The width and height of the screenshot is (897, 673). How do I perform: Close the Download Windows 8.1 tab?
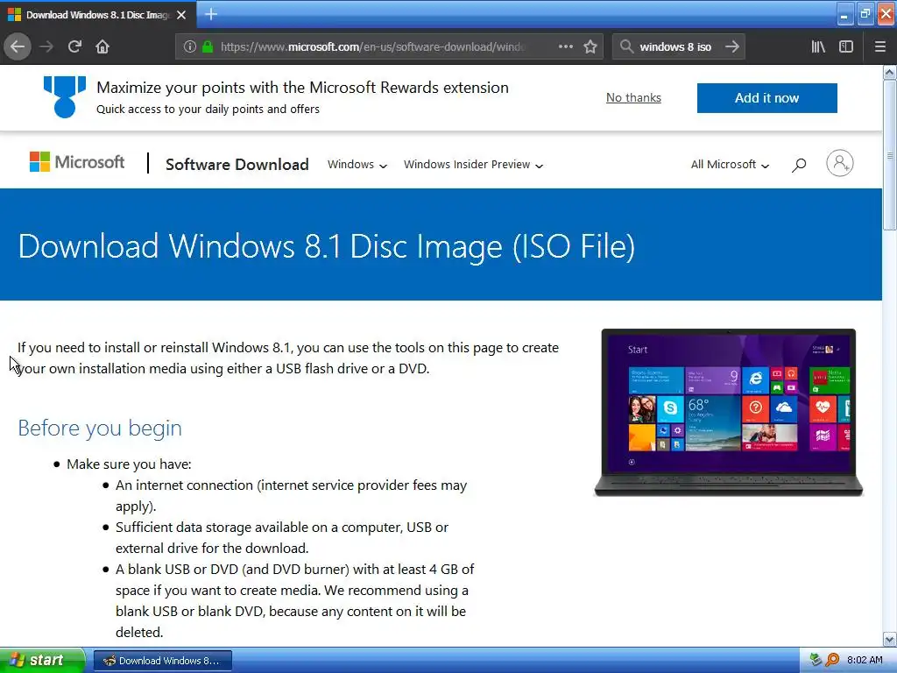(x=181, y=15)
